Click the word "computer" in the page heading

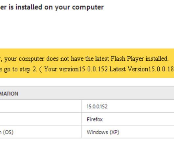[88, 8]
